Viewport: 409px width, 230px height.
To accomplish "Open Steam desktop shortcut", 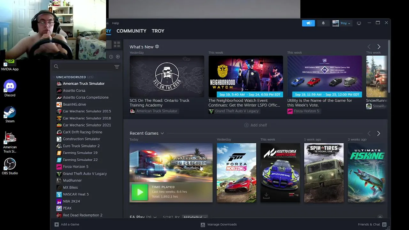I will [x=10, y=114].
